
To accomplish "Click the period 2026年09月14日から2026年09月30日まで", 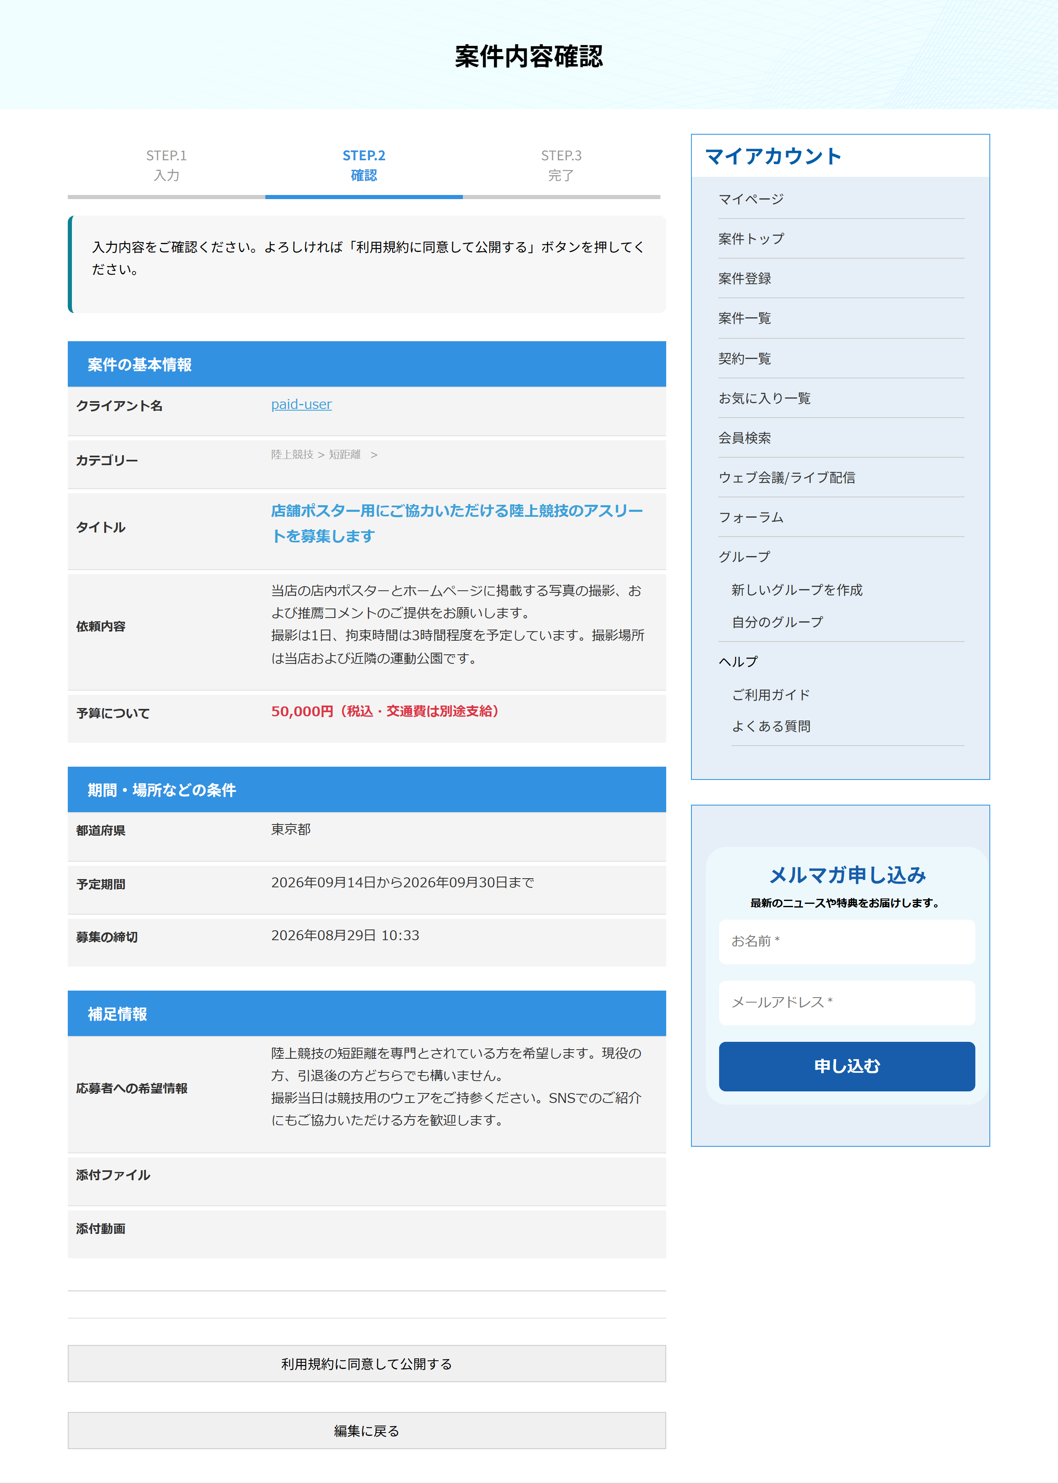I will click(402, 883).
